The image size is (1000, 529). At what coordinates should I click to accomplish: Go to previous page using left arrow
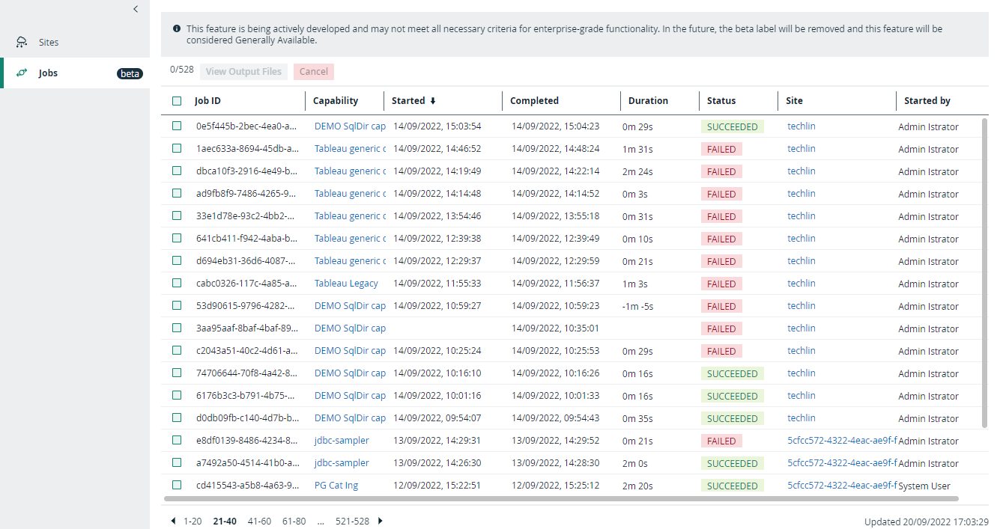(x=173, y=521)
